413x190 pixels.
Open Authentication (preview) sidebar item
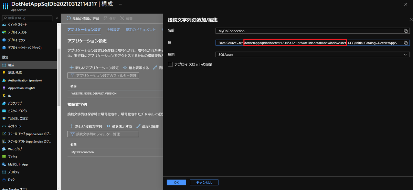(25, 80)
